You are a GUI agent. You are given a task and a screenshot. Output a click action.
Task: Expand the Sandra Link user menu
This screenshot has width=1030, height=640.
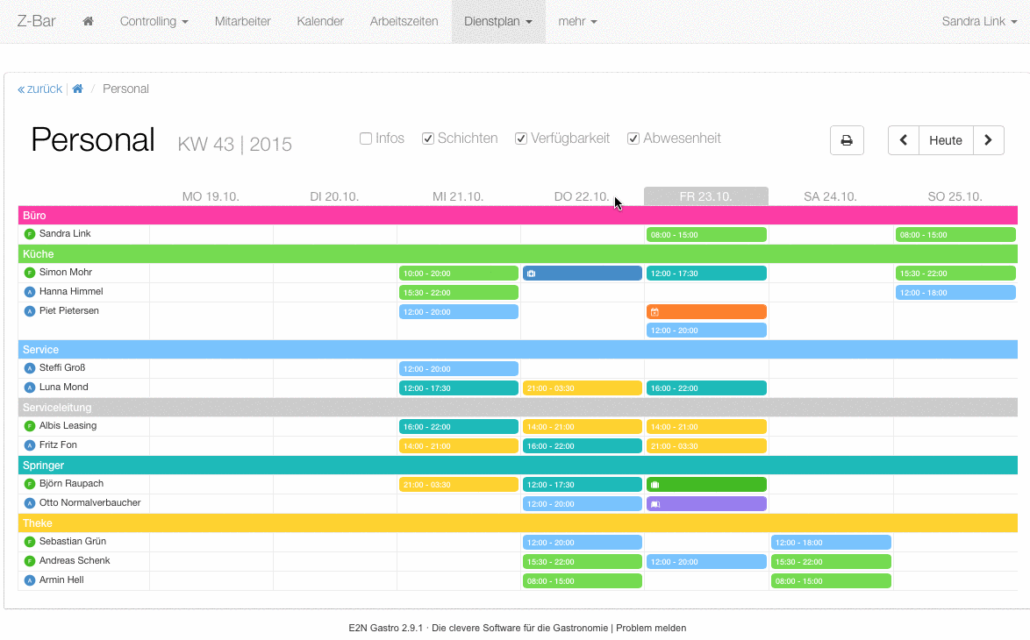tap(978, 22)
